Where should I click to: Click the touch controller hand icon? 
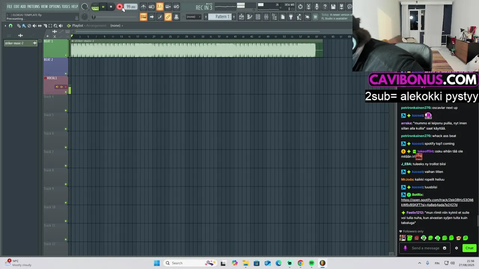point(307,17)
